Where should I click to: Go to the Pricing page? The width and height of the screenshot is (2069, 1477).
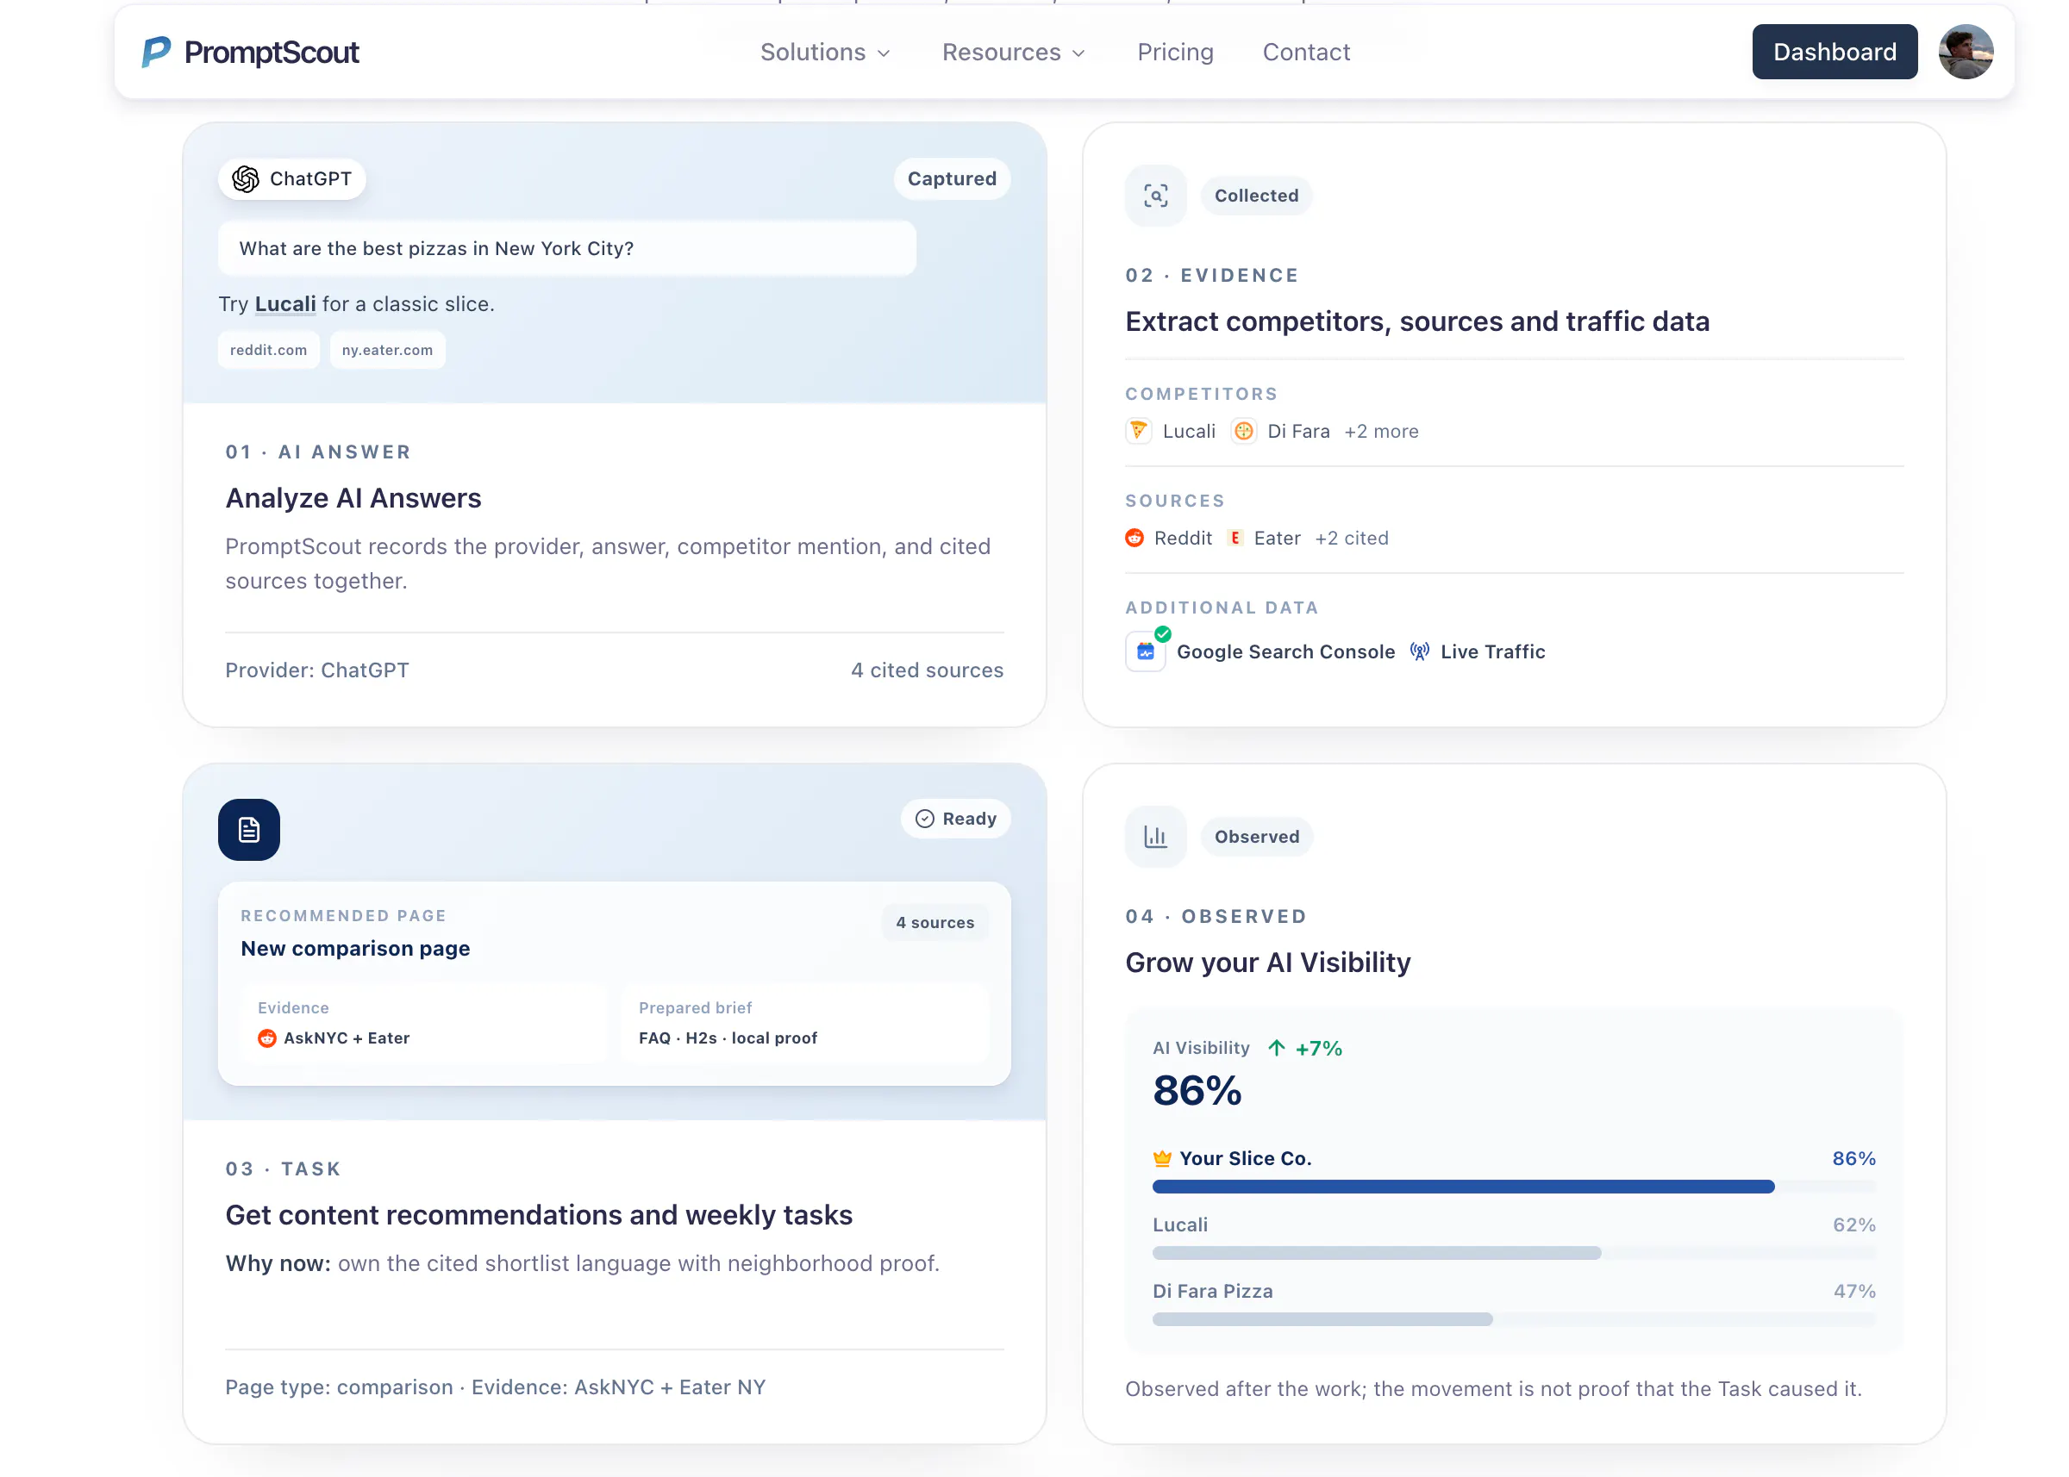[1175, 52]
